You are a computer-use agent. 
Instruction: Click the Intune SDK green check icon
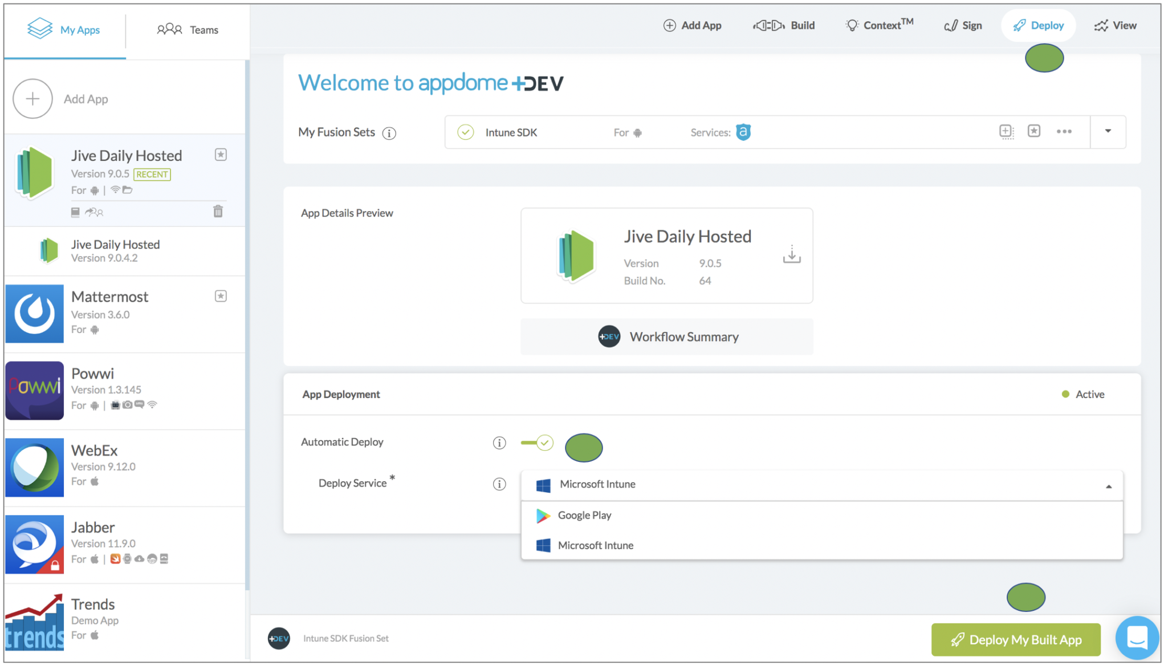click(466, 132)
